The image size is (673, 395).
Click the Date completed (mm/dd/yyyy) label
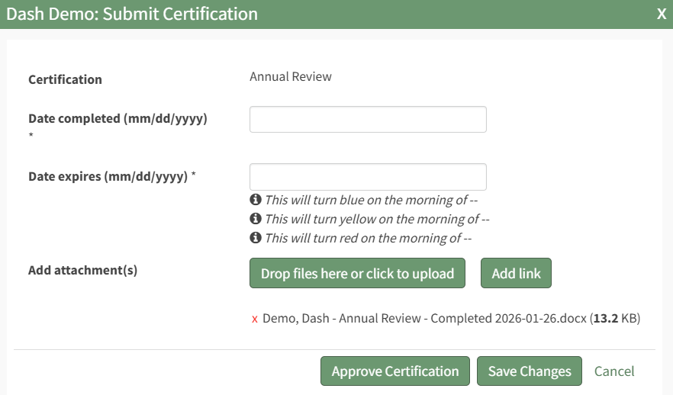[118, 118]
